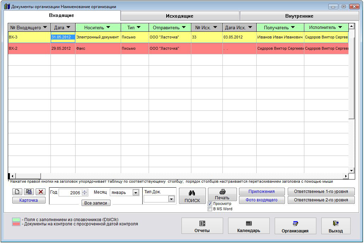Click the copy record icon button
Screen dimensions: 364x243
click(29, 192)
